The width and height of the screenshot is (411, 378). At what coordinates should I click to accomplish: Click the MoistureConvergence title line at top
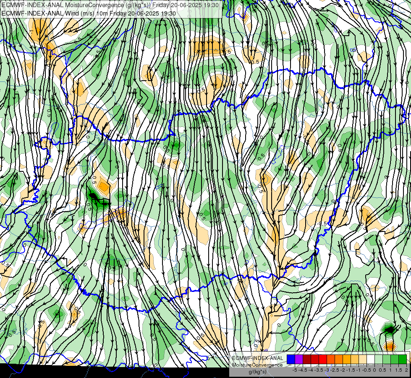[110, 5]
